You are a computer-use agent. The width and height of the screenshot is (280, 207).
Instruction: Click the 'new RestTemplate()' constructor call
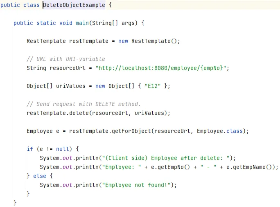pyautogui.click(x=147, y=41)
